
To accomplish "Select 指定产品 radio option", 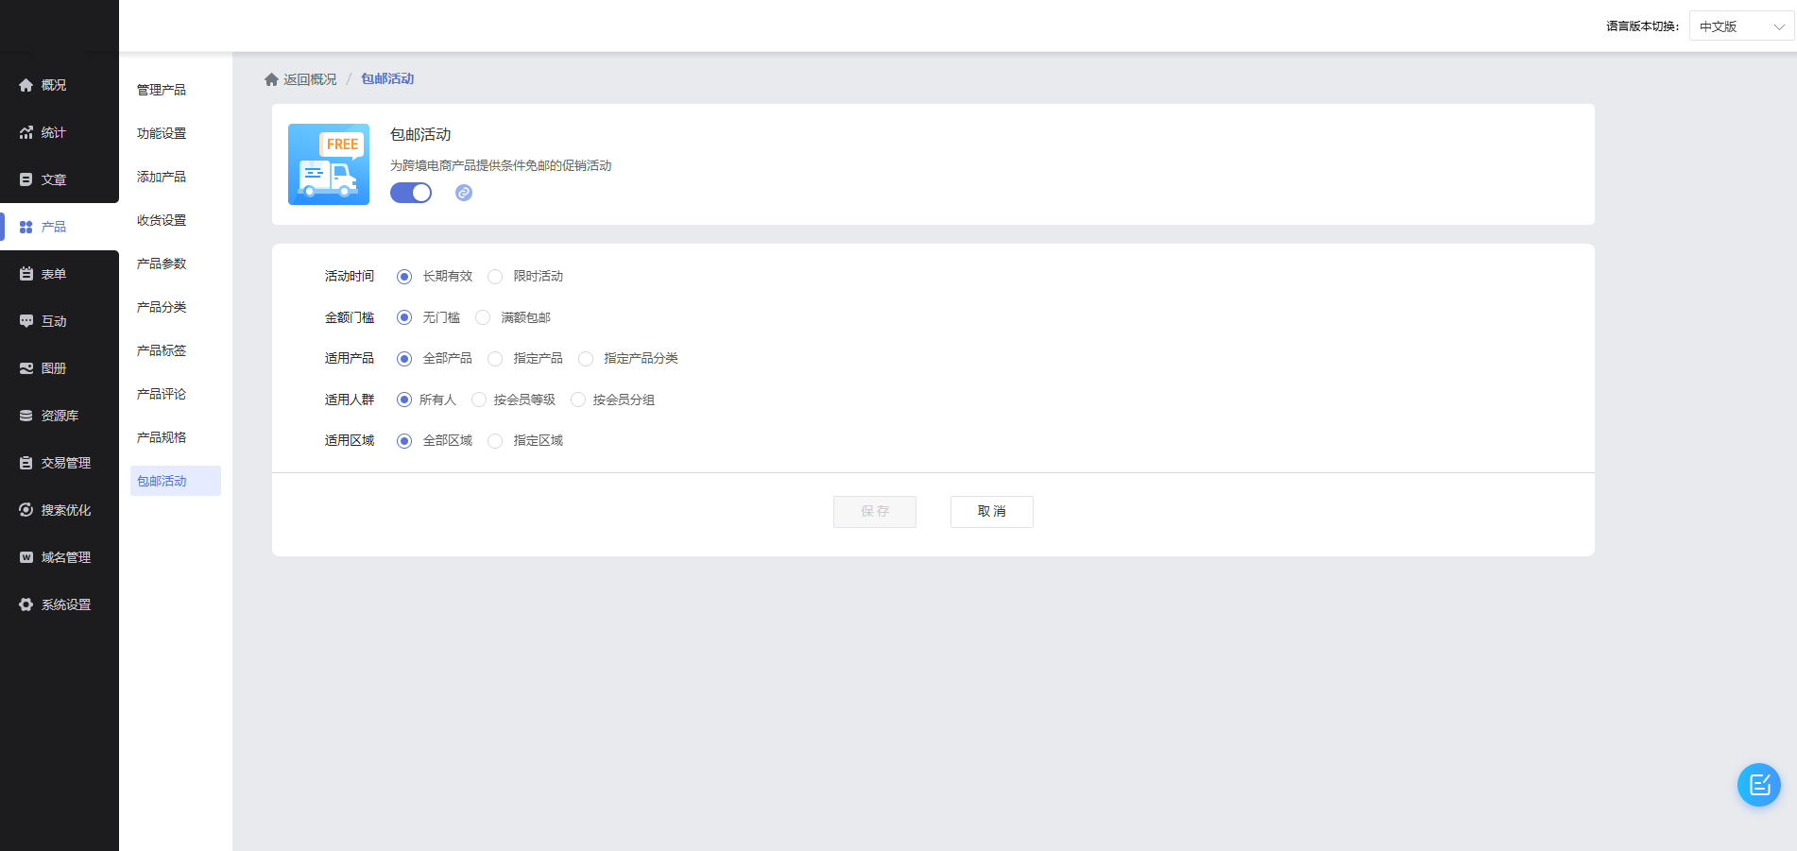I will (495, 359).
